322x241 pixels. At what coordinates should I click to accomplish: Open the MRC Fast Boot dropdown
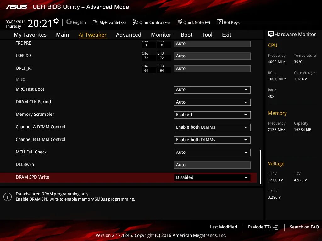coord(212,89)
